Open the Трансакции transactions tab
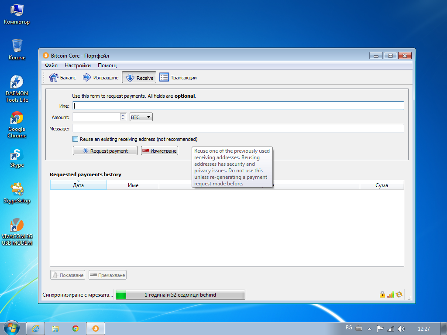The image size is (447, 335). pyautogui.click(x=178, y=78)
